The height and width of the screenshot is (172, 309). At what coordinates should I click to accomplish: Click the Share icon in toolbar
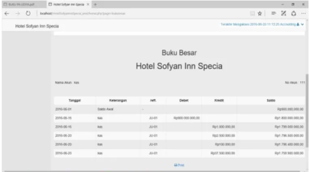point(294,13)
